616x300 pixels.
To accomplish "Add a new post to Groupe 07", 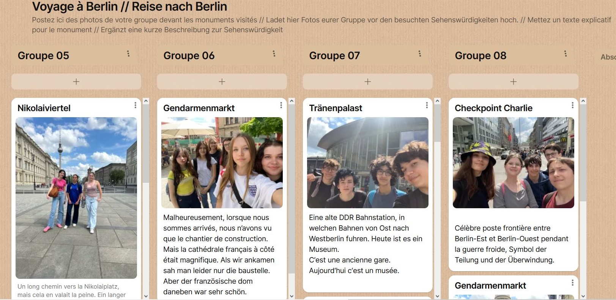I will click(x=368, y=82).
